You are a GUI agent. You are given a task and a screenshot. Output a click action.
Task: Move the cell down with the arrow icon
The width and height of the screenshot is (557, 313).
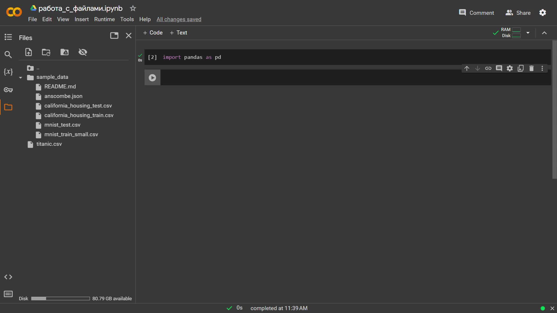(477, 68)
